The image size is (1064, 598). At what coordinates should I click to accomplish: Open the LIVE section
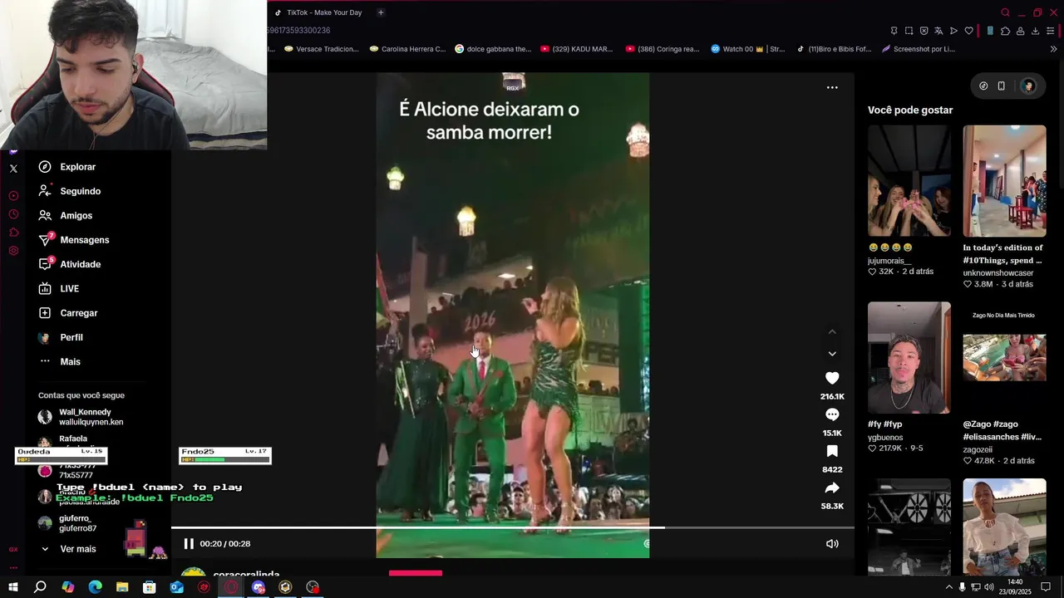pos(58,288)
